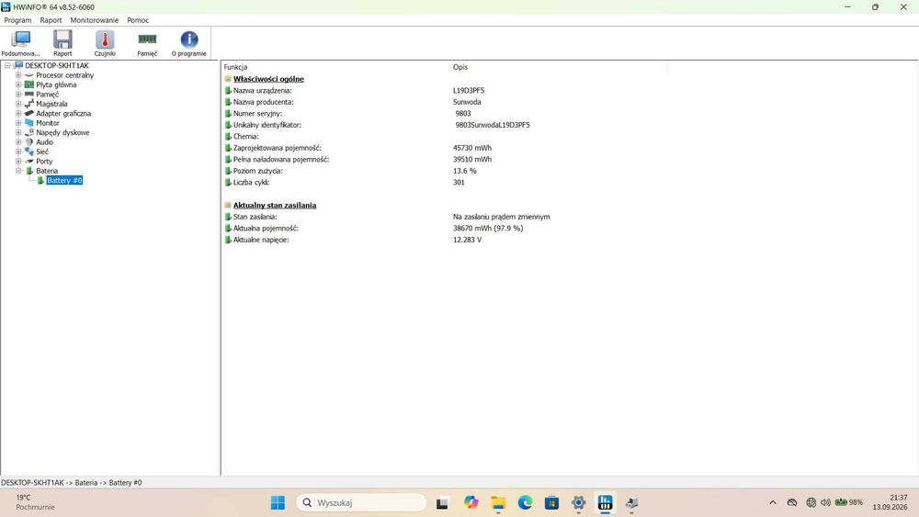Click the 38670 mWh (97.9 %) value
This screenshot has width=919, height=517.
[x=488, y=229]
